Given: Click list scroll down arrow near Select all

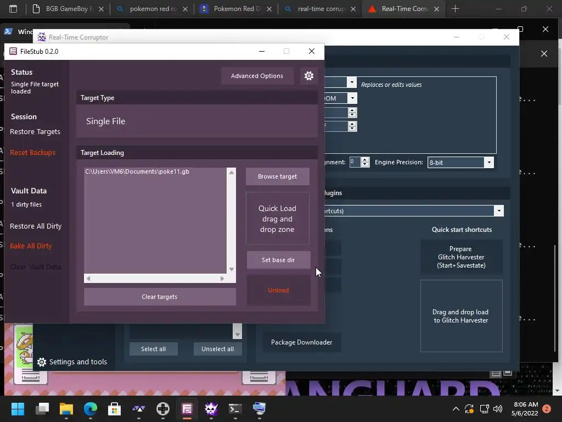Looking at the screenshot, I should tap(237, 335).
